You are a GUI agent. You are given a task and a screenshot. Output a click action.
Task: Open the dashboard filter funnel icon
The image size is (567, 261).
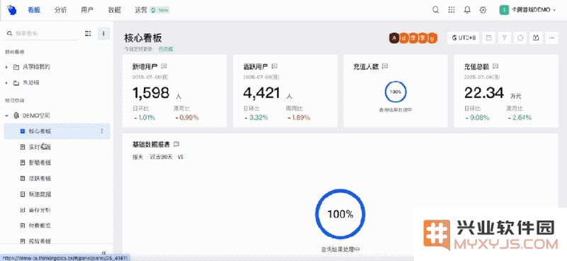click(x=505, y=38)
